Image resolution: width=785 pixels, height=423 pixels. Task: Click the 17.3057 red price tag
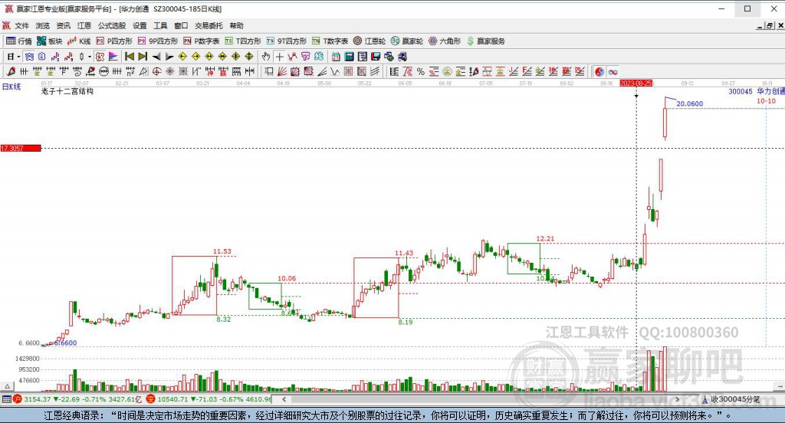pos(21,148)
